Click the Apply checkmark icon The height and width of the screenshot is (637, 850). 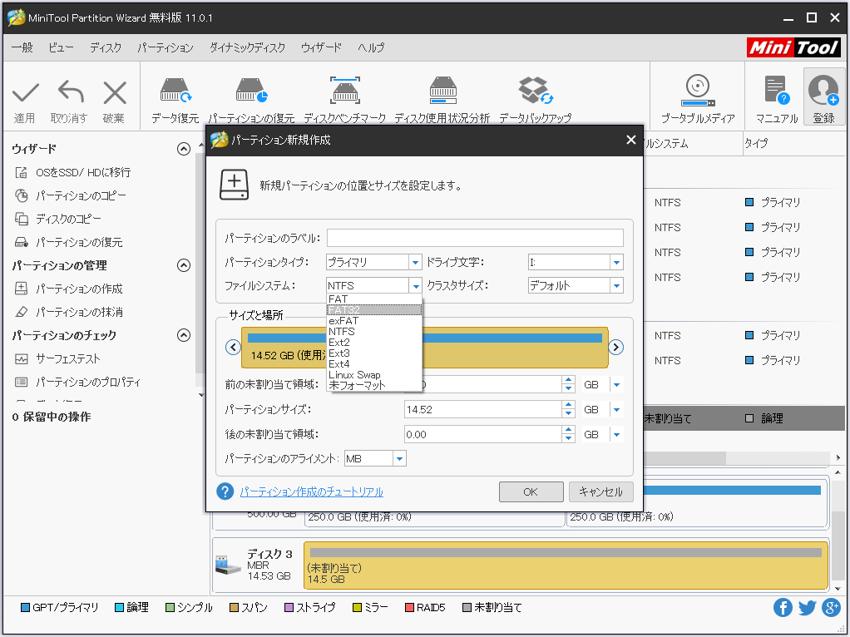[26, 93]
